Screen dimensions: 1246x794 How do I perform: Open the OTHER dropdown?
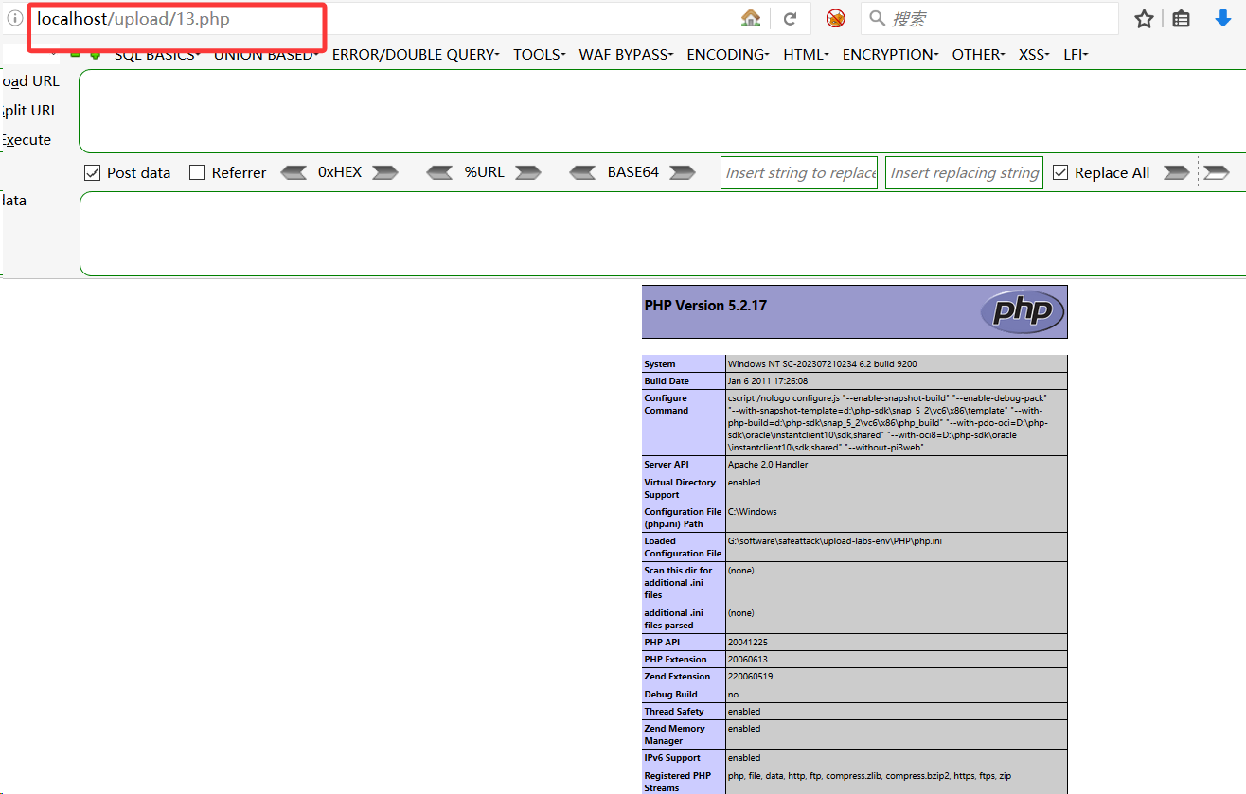pyautogui.click(x=979, y=55)
